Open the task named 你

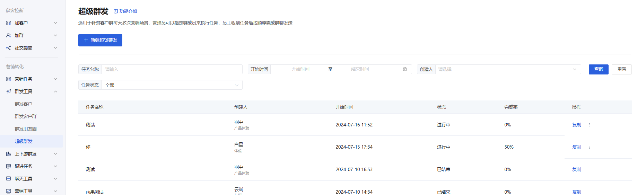(x=88, y=147)
